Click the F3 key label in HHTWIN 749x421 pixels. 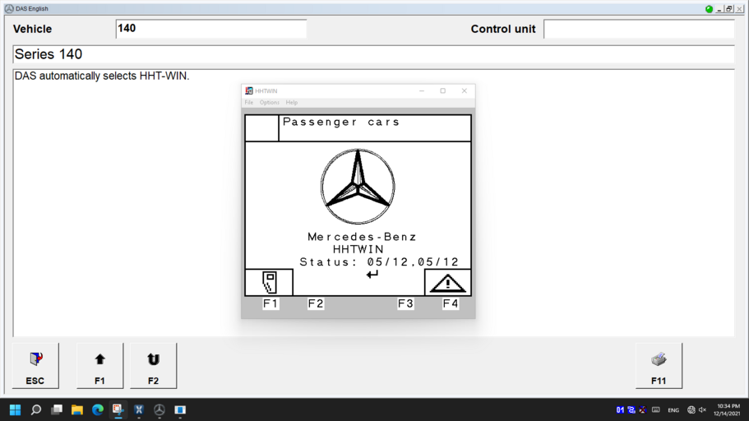(x=405, y=303)
